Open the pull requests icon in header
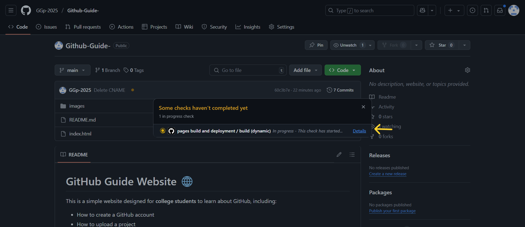The height and width of the screenshot is (227, 525). pyautogui.click(x=486, y=10)
